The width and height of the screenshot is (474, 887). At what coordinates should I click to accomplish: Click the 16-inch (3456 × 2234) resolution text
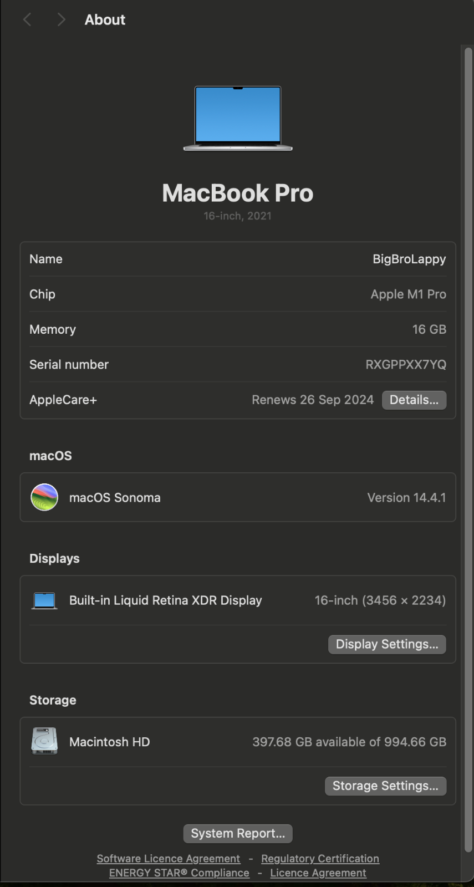380,600
